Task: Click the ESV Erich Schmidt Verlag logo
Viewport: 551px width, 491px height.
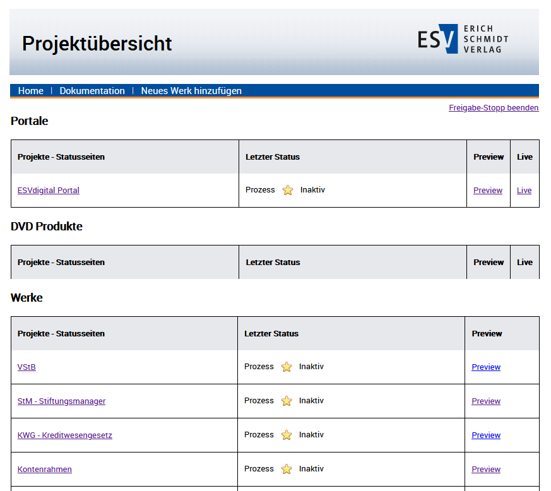Action: pos(463,39)
